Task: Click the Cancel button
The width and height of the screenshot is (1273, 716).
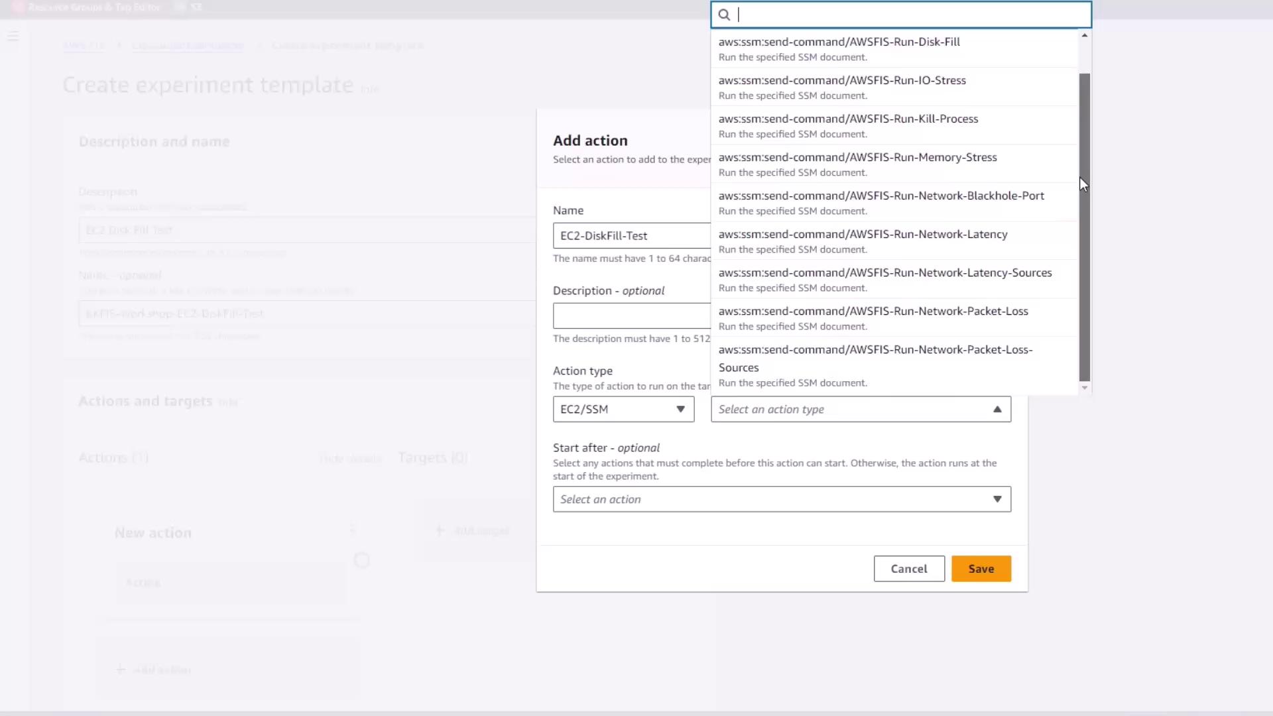Action: tap(908, 569)
